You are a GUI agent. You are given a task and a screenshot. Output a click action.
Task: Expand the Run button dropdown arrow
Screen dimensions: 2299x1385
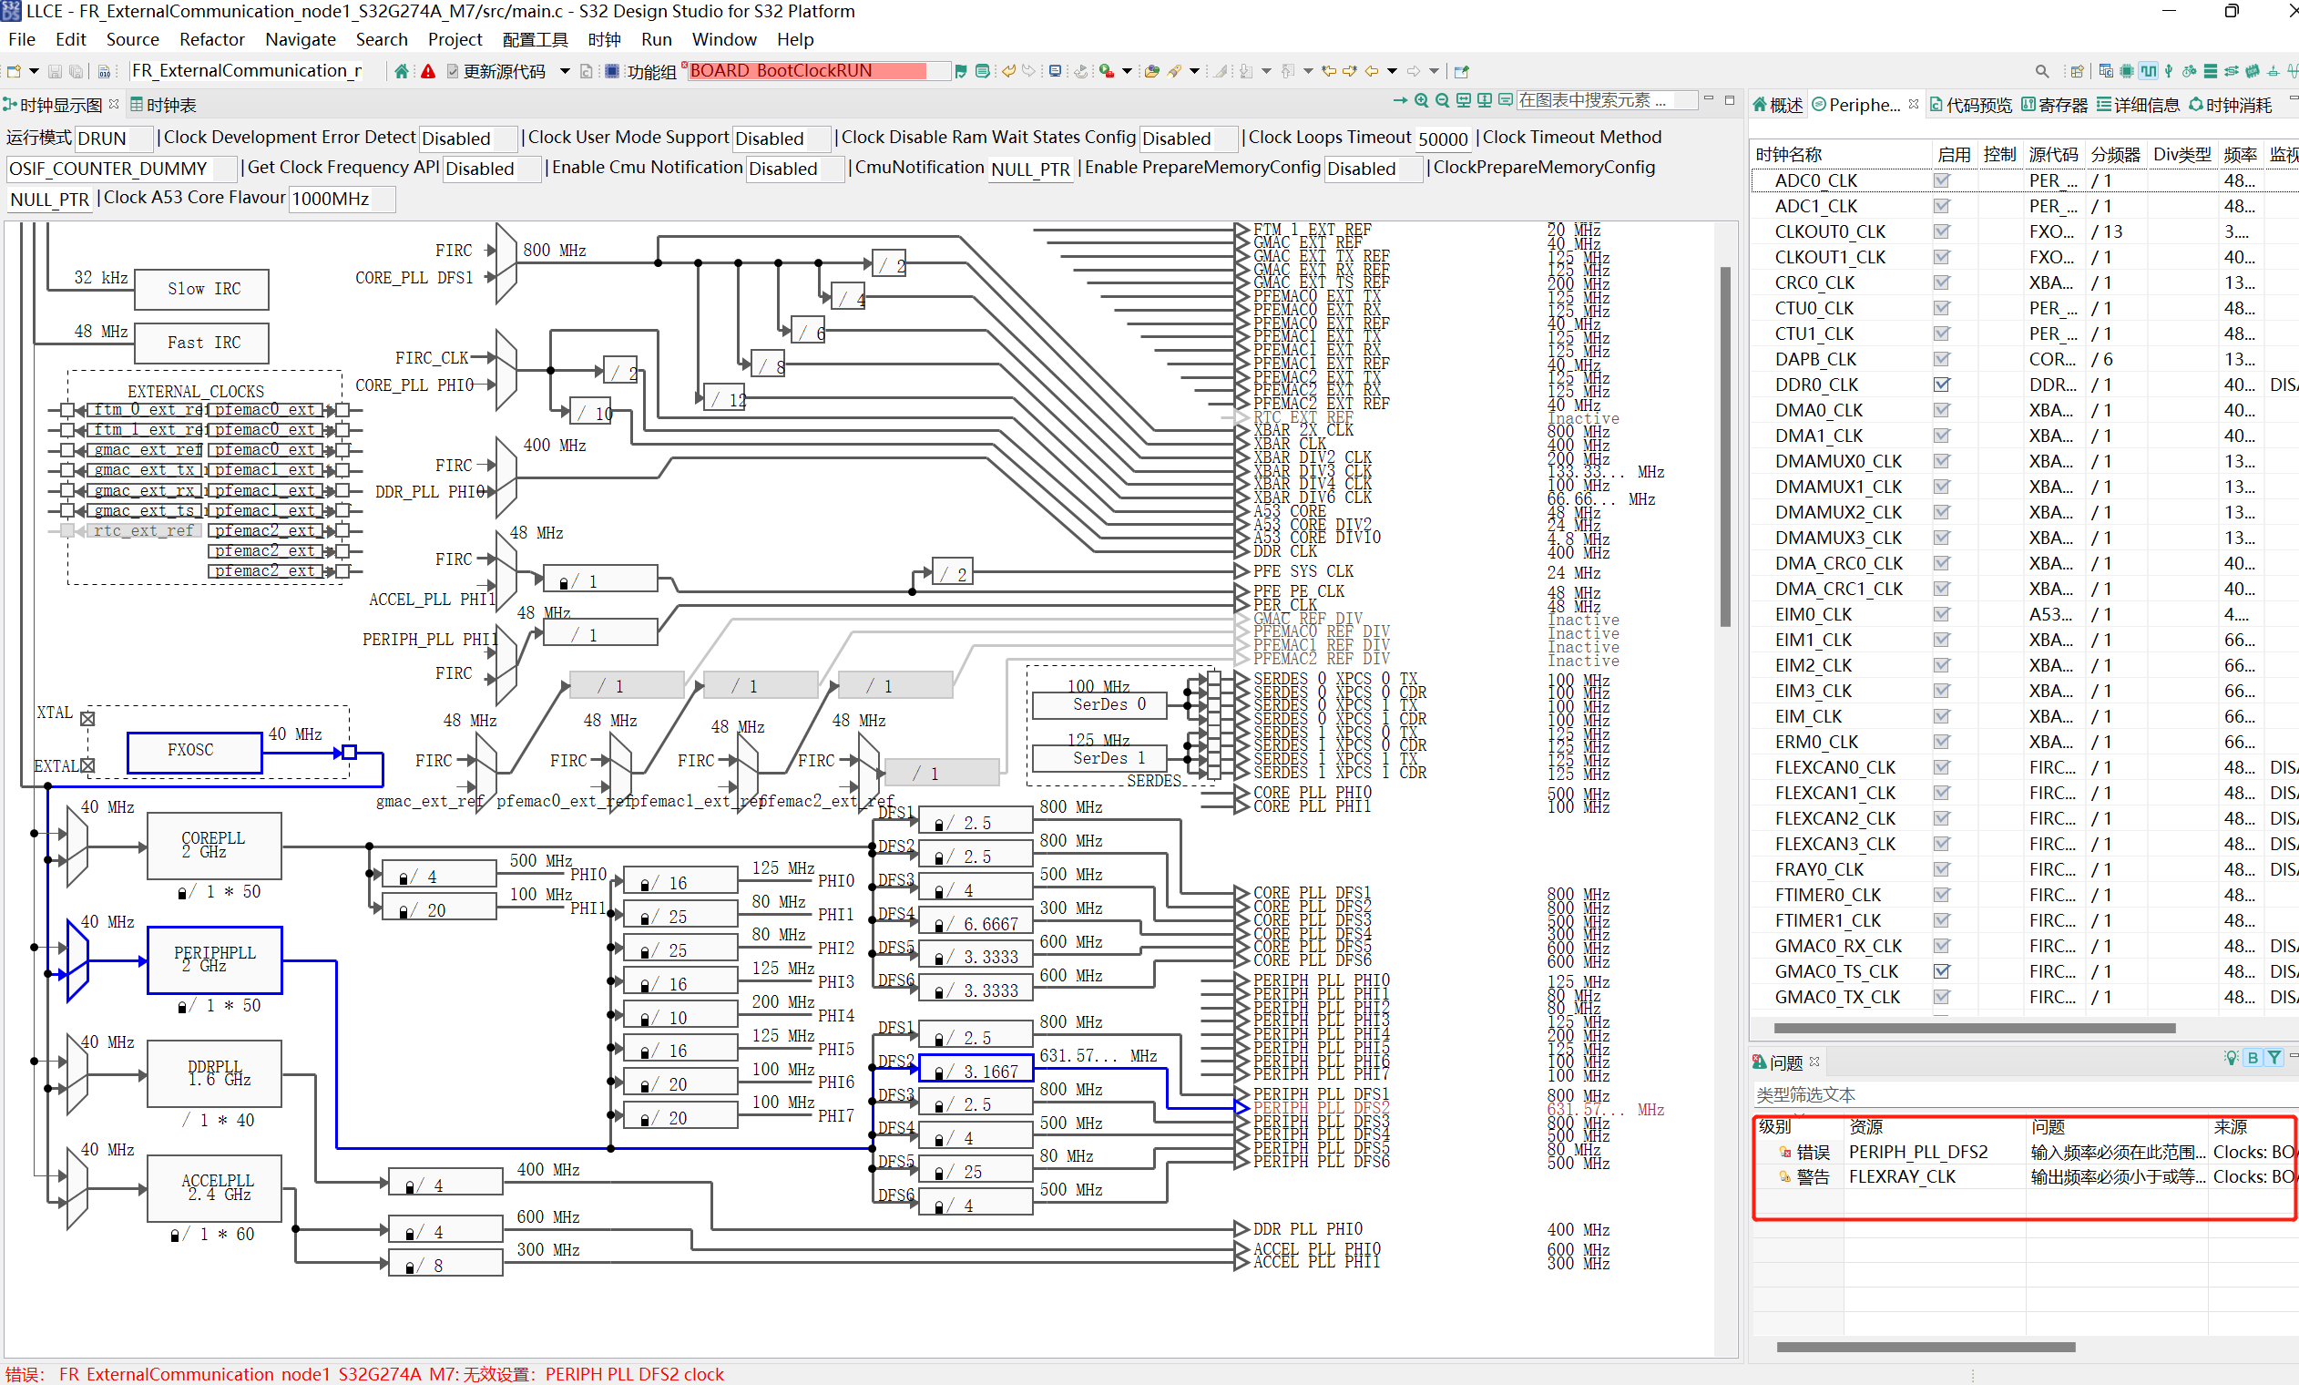1129,70
